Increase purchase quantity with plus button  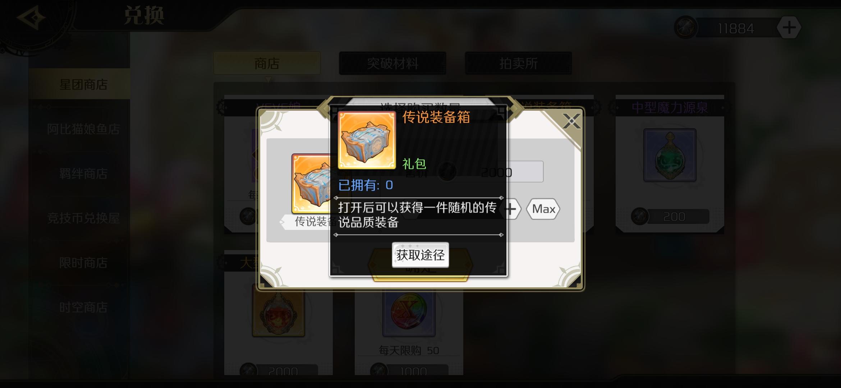pos(511,209)
